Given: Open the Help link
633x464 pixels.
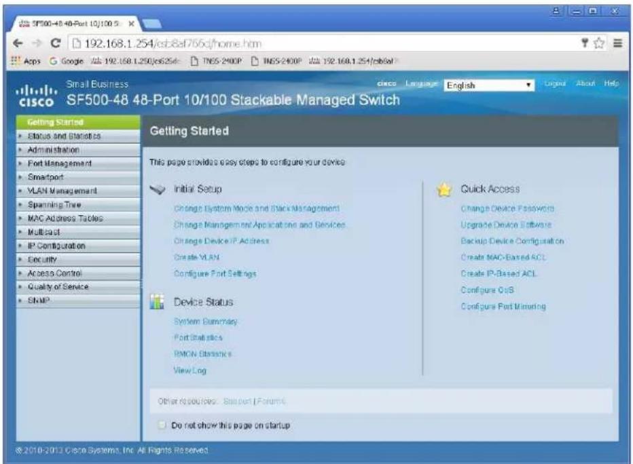Looking at the screenshot, I should [611, 83].
